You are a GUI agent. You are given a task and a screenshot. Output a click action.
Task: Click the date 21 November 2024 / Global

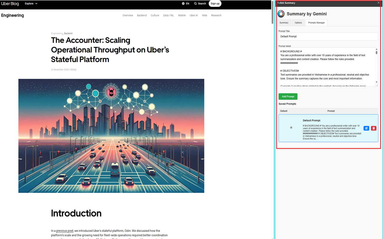point(64,70)
